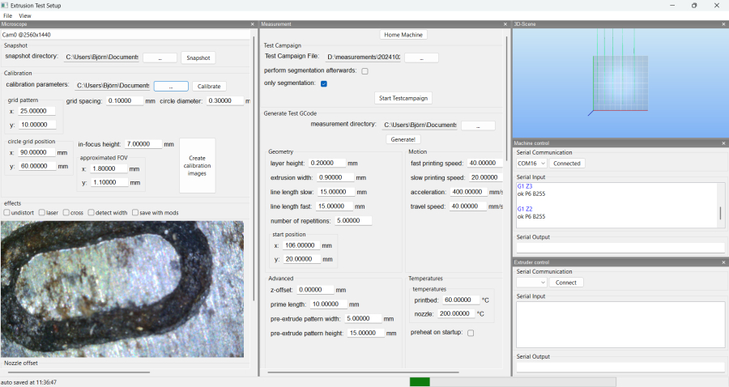The image size is (729, 387).
Task: Open the View menu
Action: pos(25,15)
